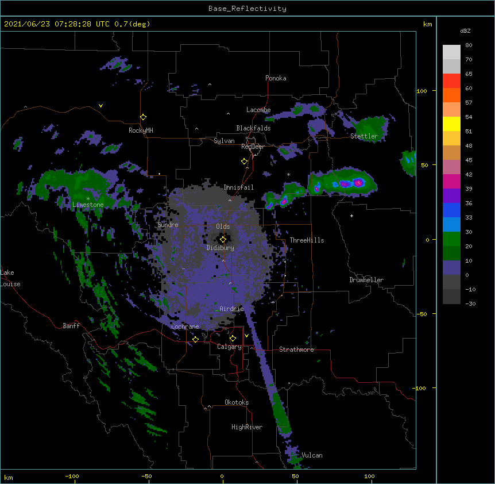Click the Base_Reflectivity title text
495x484 pixels.
coord(247,9)
